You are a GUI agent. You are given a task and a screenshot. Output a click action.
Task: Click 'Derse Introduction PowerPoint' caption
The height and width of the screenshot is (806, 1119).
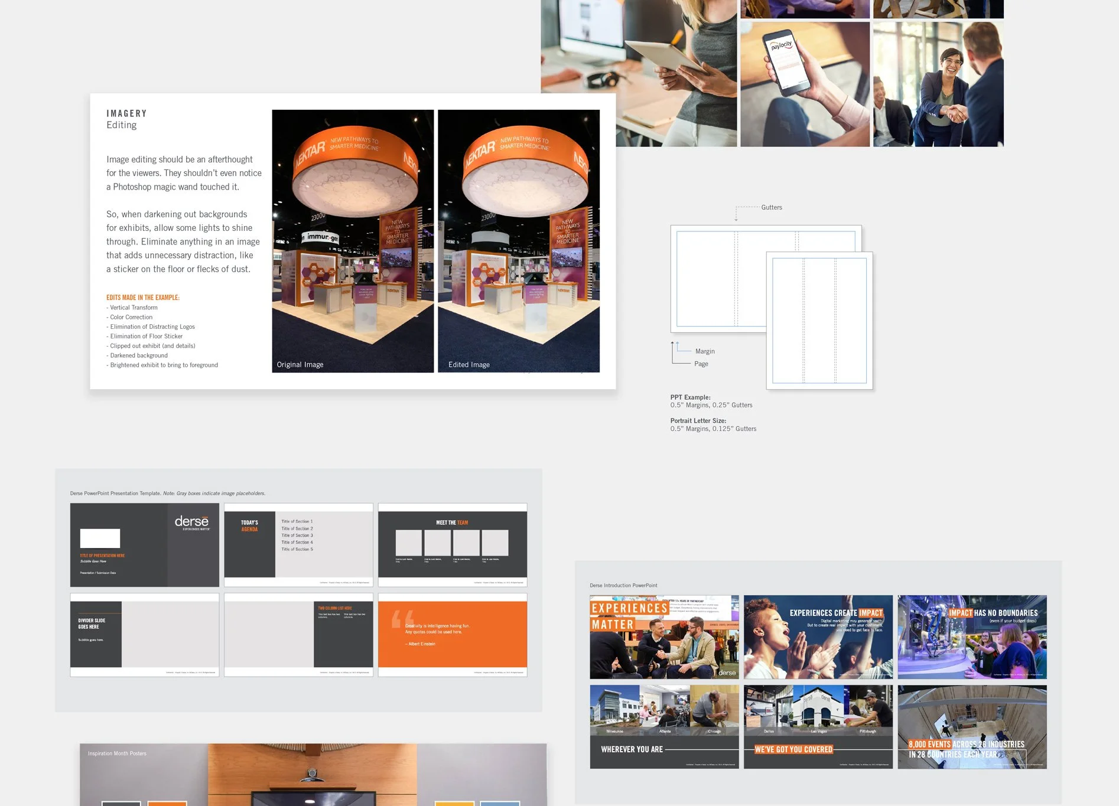(x=623, y=585)
